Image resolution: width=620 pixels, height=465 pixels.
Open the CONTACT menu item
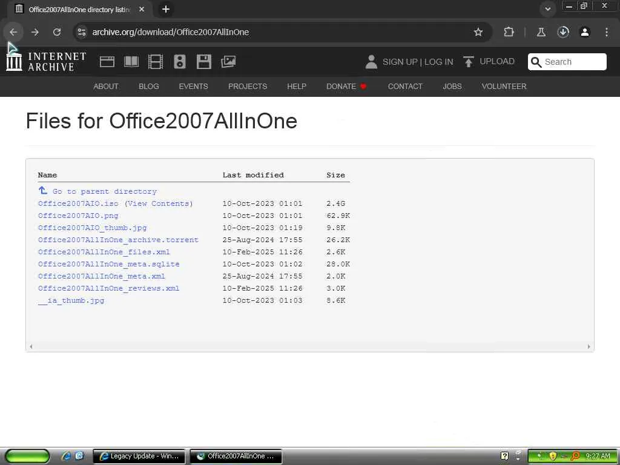(405, 86)
